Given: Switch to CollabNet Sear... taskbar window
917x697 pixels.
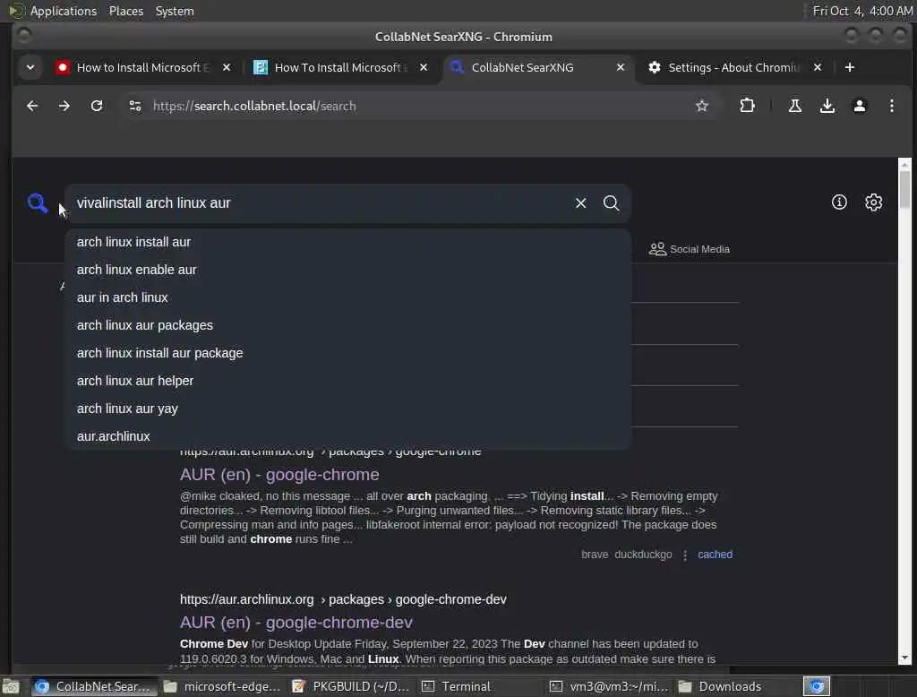Looking at the screenshot, I should point(93,686).
